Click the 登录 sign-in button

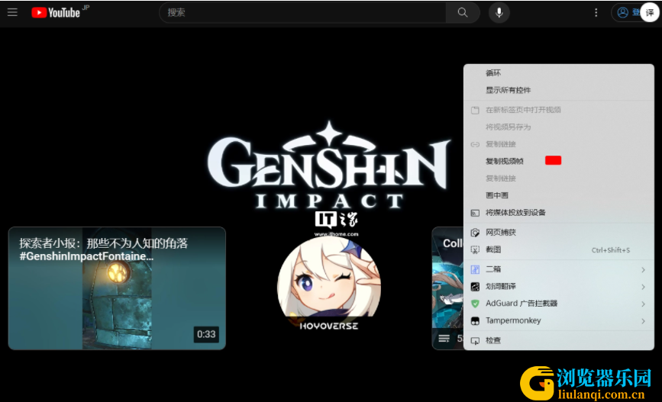[x=629, y=13]
